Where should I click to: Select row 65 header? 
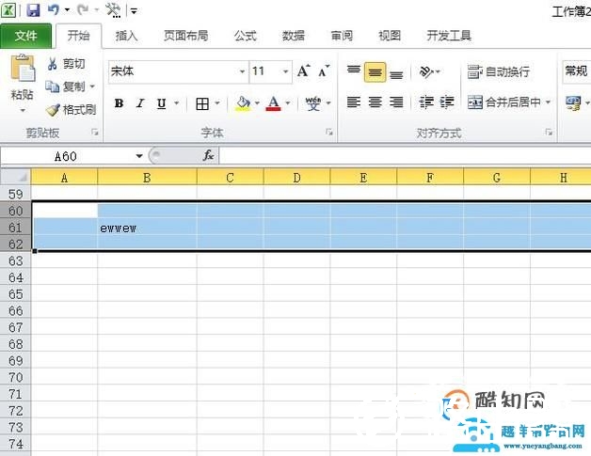tap(15, 294)
